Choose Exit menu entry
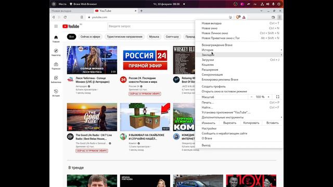Viewport: 333px width, 187px height. coord(239,145)
